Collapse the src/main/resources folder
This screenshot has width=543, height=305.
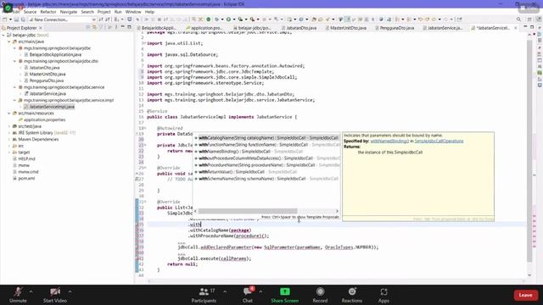(x=9, y=114)
